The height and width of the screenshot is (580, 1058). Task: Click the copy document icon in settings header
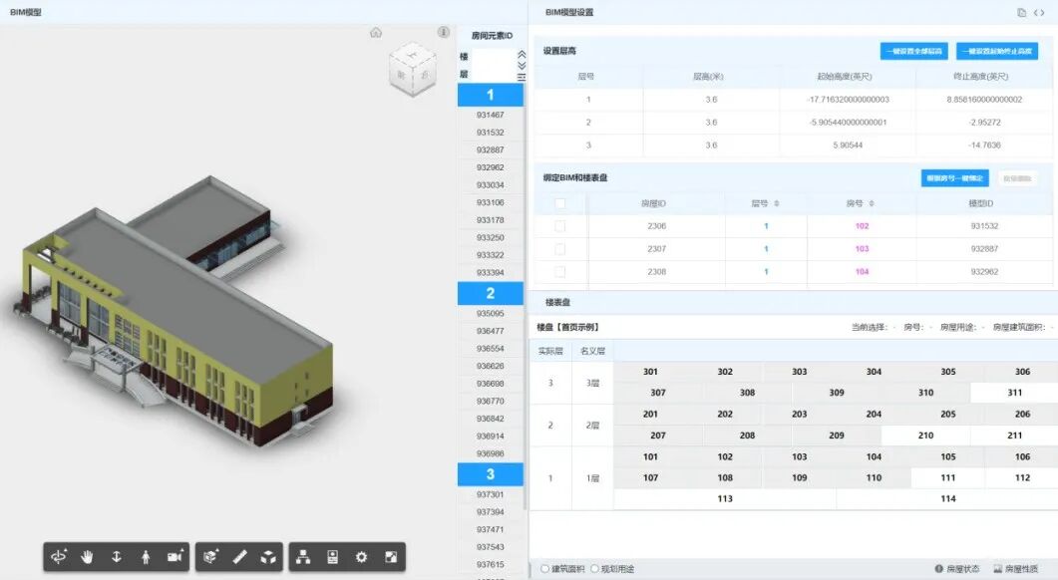1021,12
